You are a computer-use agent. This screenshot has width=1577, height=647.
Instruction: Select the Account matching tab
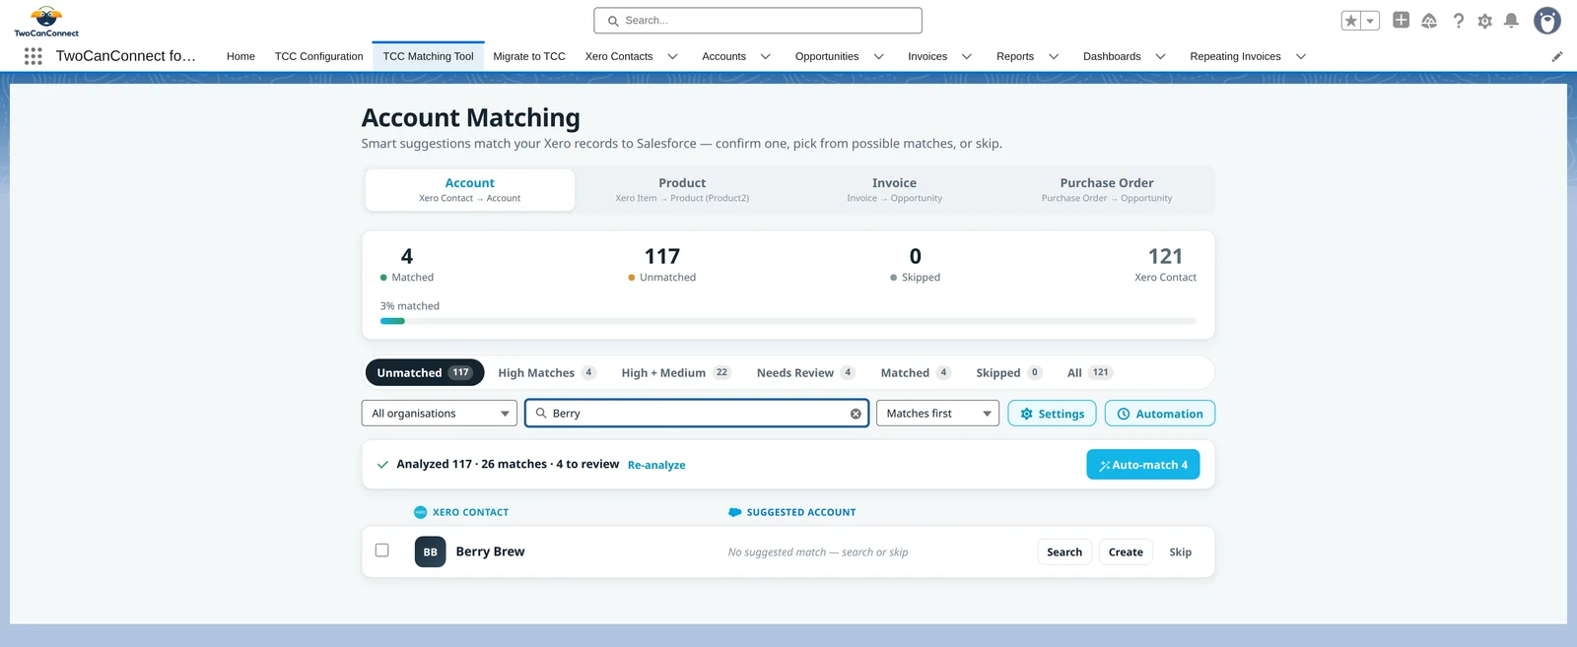tap(470, 190)
